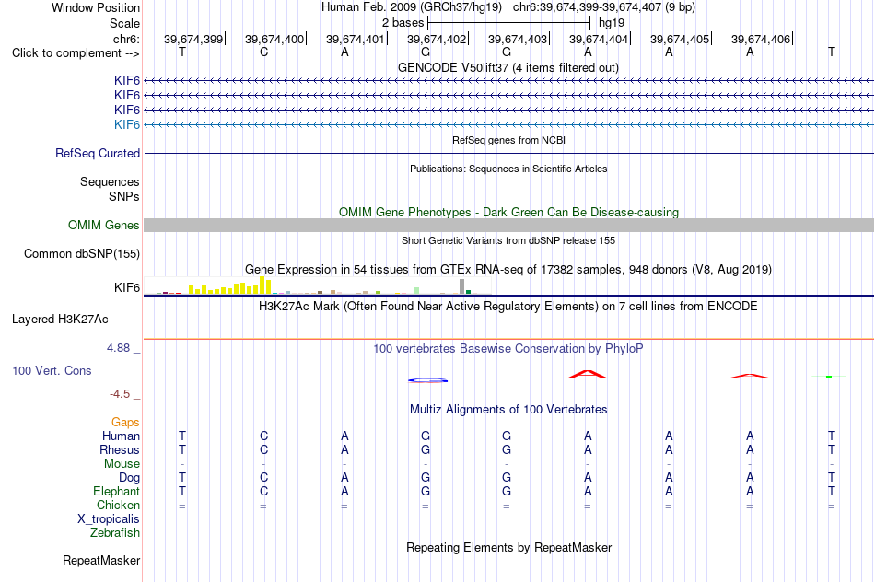The height and width of the screenshot is (582, 875).
Task: Open 'Publications: Sequences in Scientific Articles' title
Action: click(x=508, y=169)
